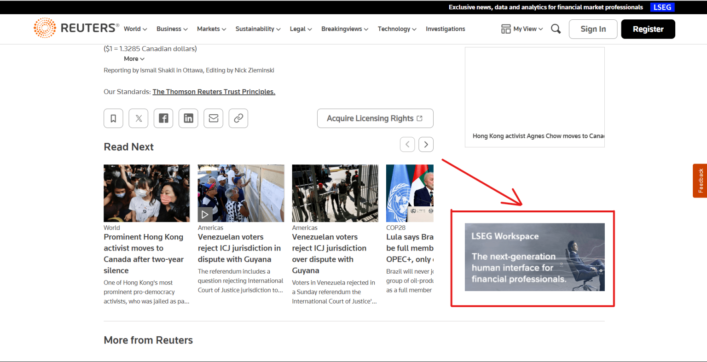Image resolution: width=707 pixels, height=362 pixels.
Task: Open the Markets dropdown menu
Action: (211, 29)
